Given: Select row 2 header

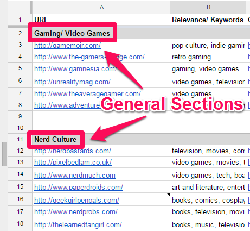Looking at the screenshot, I should click(20, 33).
